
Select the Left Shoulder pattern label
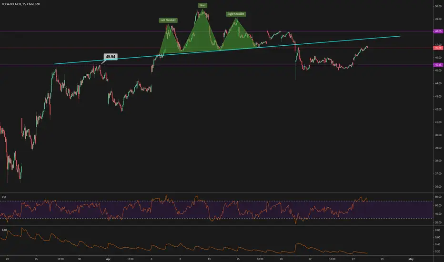tap(168, 20)
